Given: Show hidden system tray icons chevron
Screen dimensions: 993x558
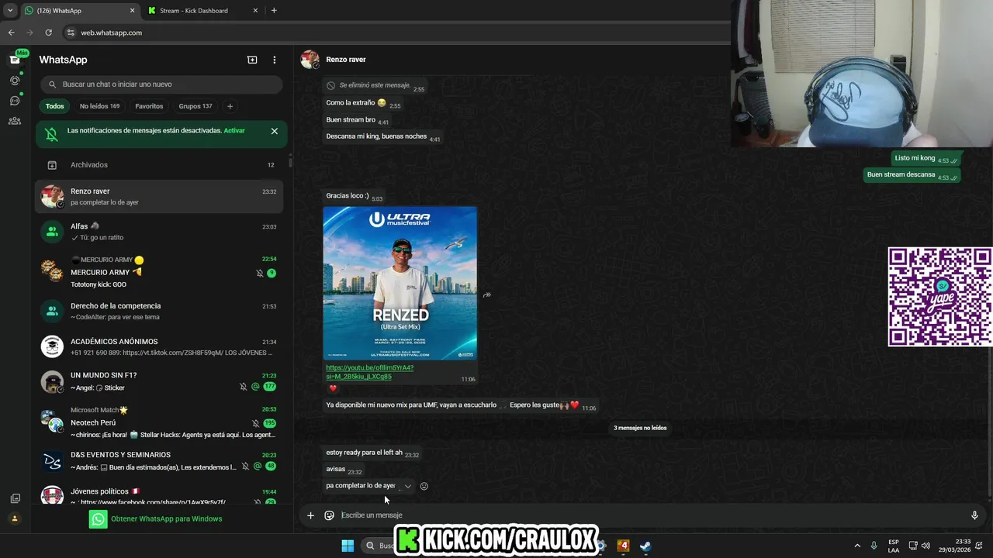Looking at the screenshot, I should [857, 546].
